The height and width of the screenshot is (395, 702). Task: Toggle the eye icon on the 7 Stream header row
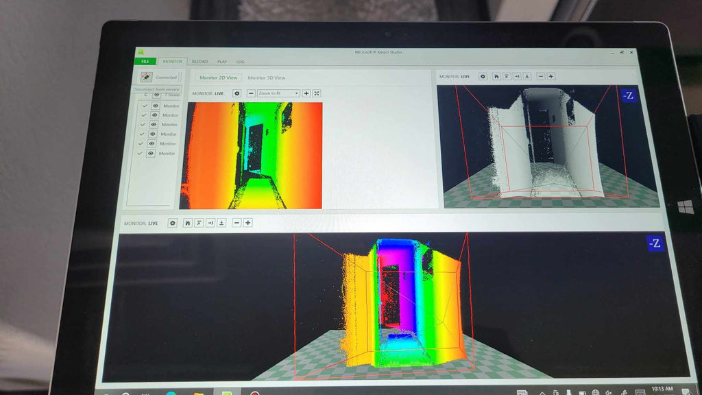click(x=157, y=95)
